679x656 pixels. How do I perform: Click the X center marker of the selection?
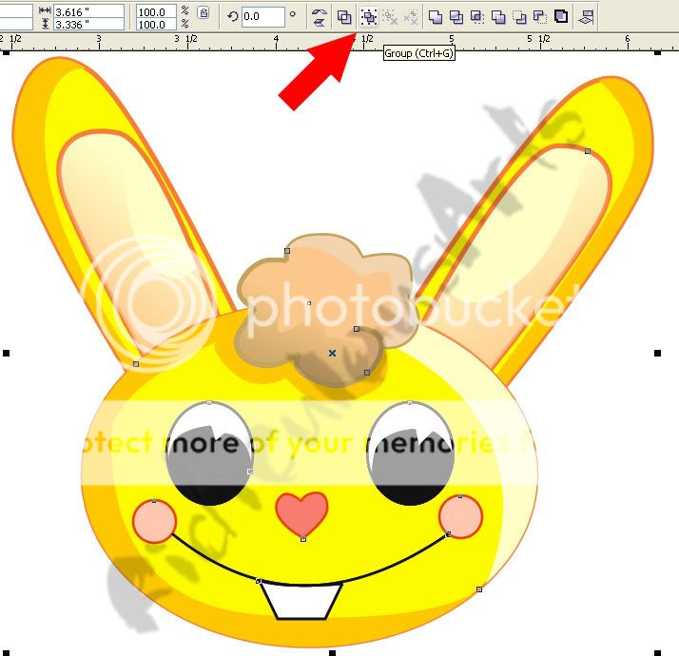[x=332, y=353]
